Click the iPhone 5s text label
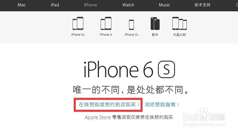Viewport: 238px width, 133px height. (x=131, y=35)
